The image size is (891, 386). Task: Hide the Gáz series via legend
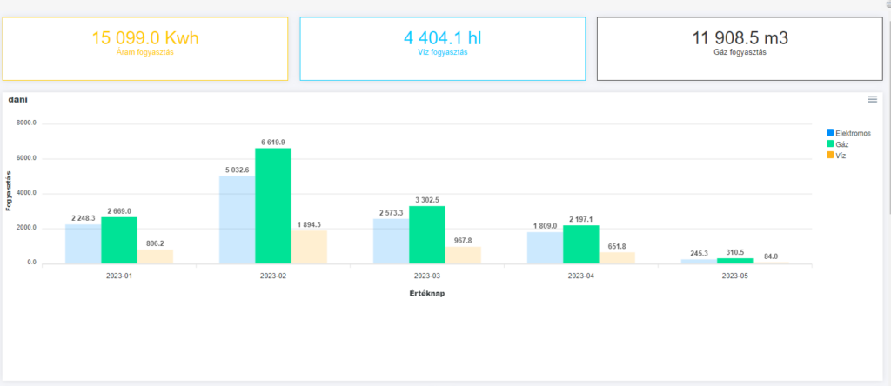(841, 144)
